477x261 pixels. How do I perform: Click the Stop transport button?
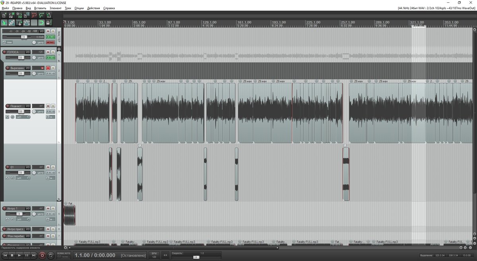point(12,255)
